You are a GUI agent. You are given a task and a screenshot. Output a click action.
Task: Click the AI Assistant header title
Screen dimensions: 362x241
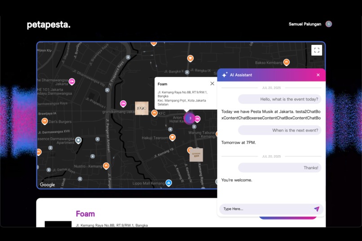click(241, 75)
